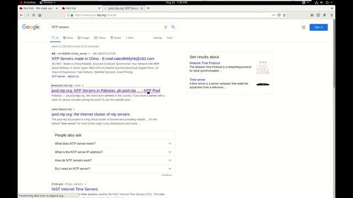The image size is (353, 198).
Task: Open search Settings
Action: click(x=158, y=38)
